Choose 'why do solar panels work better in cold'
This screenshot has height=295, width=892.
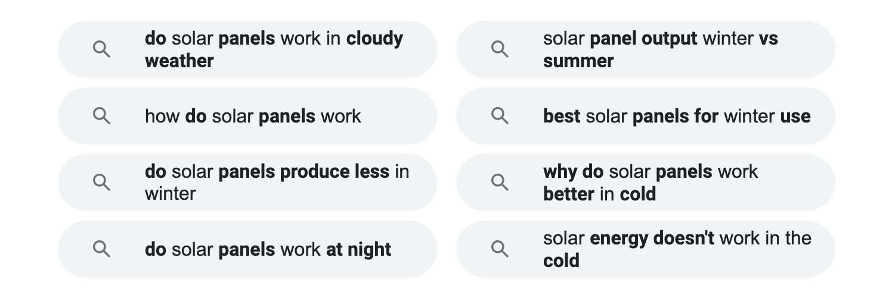pyautogui.click(x=650, y=172)
